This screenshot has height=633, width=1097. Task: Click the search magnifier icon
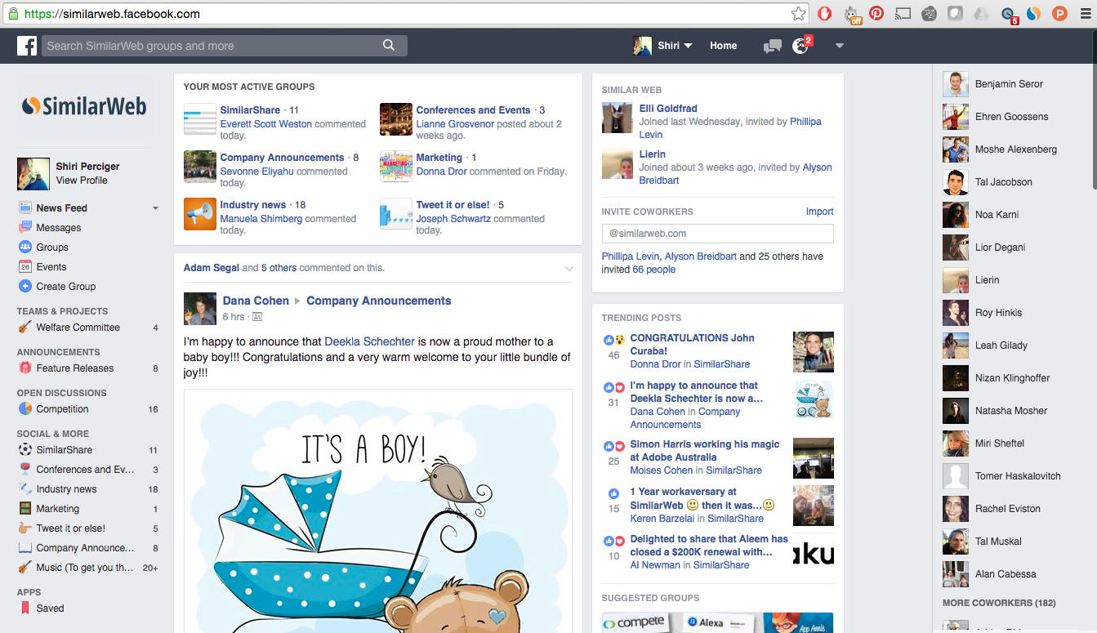(389, 46)
